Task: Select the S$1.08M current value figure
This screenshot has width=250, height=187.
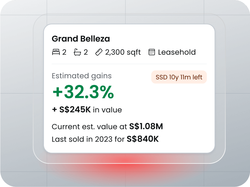Action: 146,127
